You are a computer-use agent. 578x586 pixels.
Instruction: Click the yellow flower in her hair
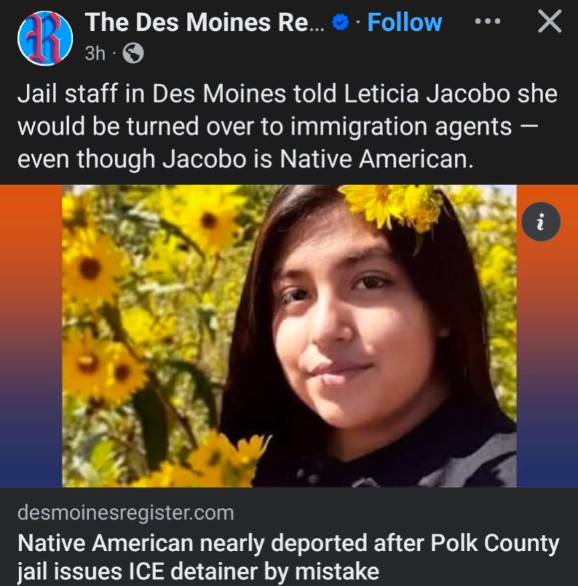click(x=392, y=207)
